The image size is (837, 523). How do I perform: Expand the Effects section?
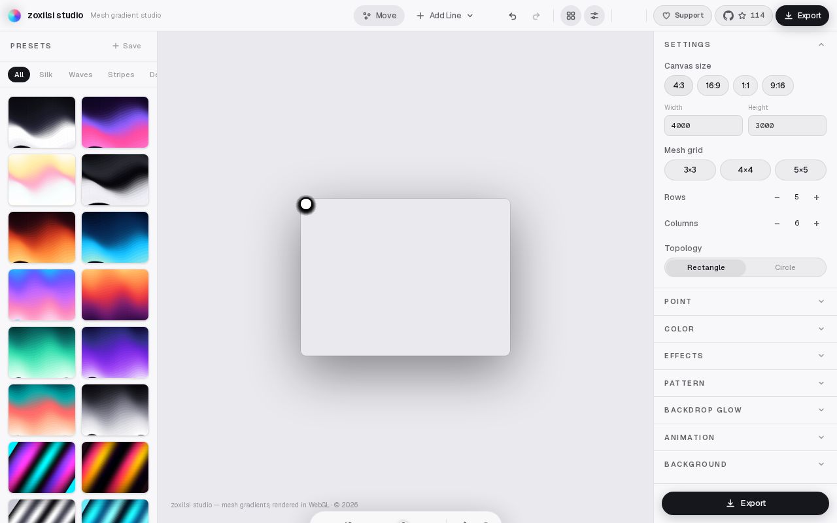745,356
